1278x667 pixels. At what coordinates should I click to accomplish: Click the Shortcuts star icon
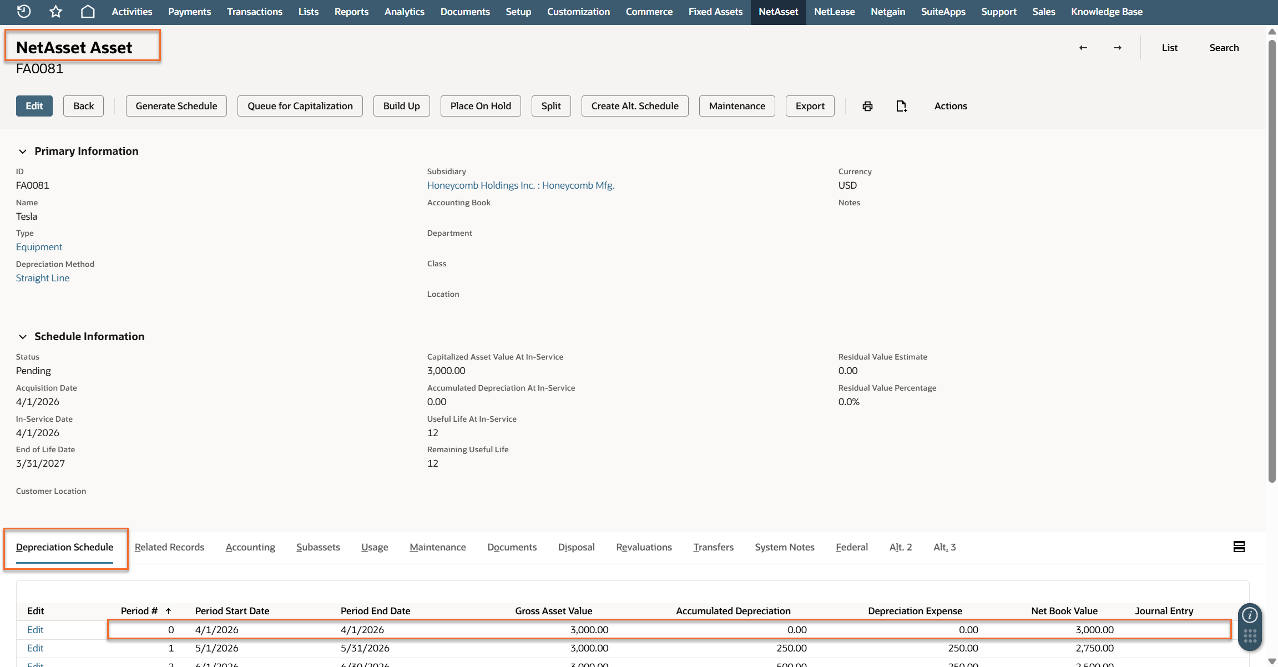pos(55,11)
